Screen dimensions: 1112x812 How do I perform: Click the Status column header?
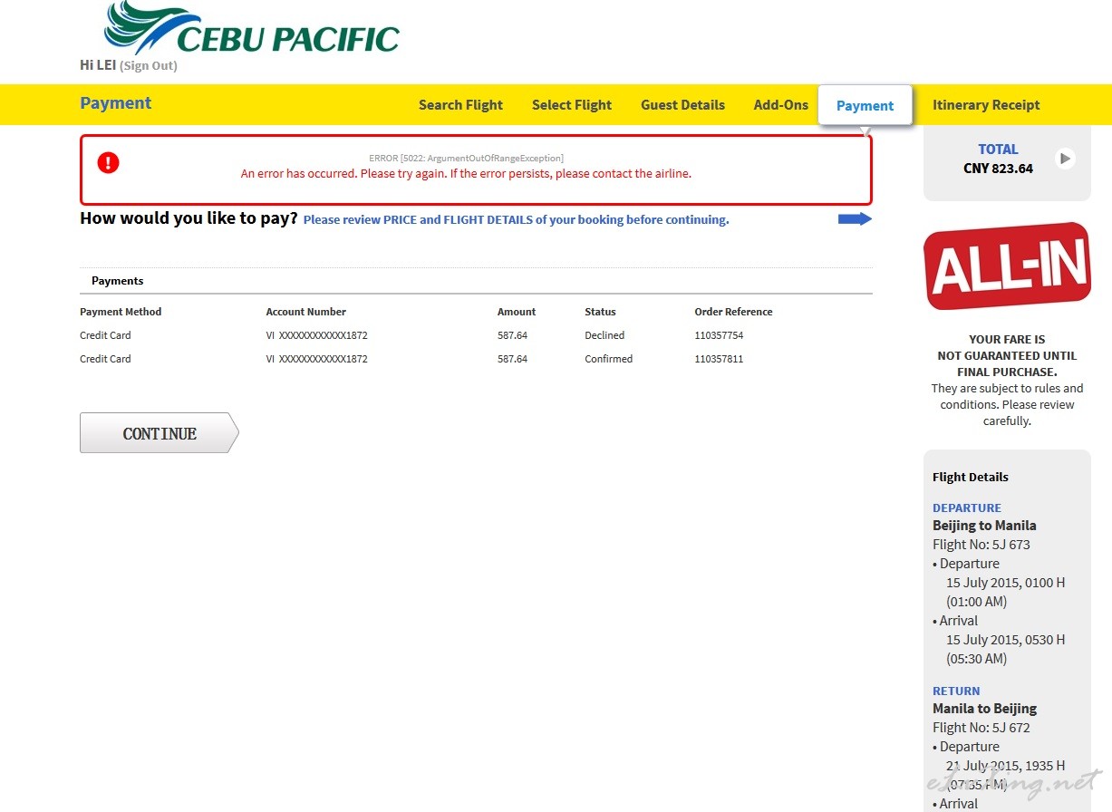(x=600, y=312)
